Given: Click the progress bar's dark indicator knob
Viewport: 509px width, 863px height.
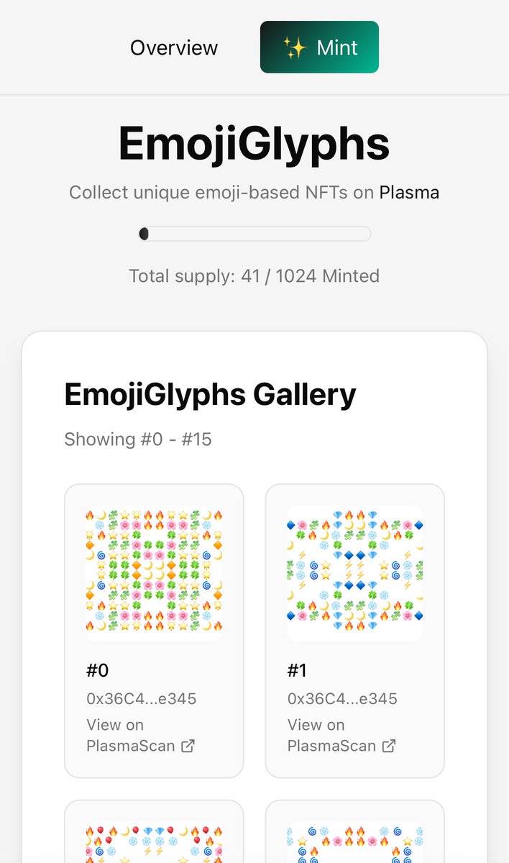Looking at the screenshot, I should tap(144, 234).
